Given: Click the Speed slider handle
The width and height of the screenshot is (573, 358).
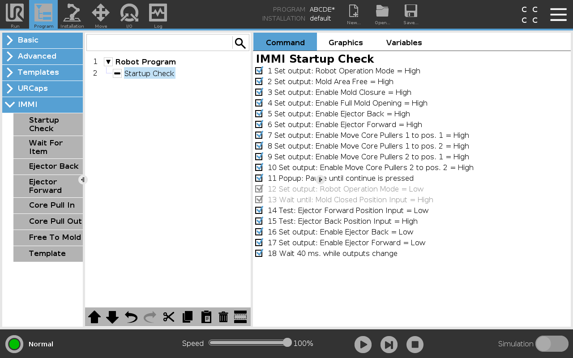Looking at the screenshot, I should (x=287, y=343).
